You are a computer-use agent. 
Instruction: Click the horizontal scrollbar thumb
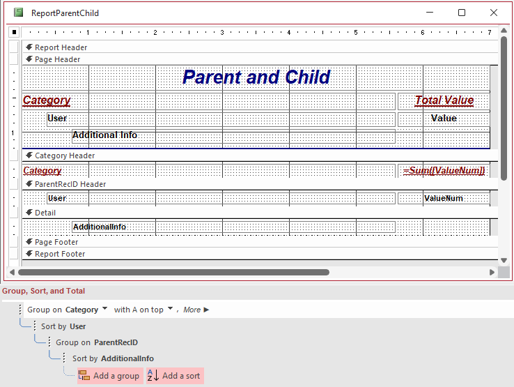click(173, 273)
